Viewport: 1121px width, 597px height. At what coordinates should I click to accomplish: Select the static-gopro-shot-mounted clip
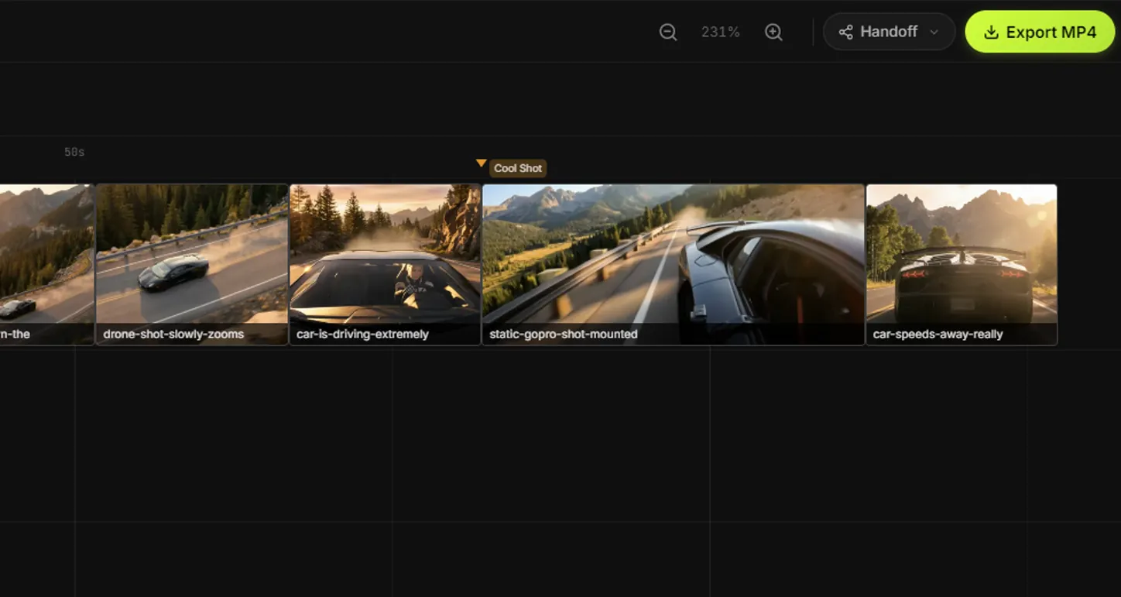click(x=672, y=263)
